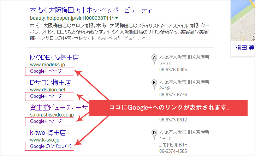
Task: Select phone number 06-6377-6776
Action: [x=173, y=95]
